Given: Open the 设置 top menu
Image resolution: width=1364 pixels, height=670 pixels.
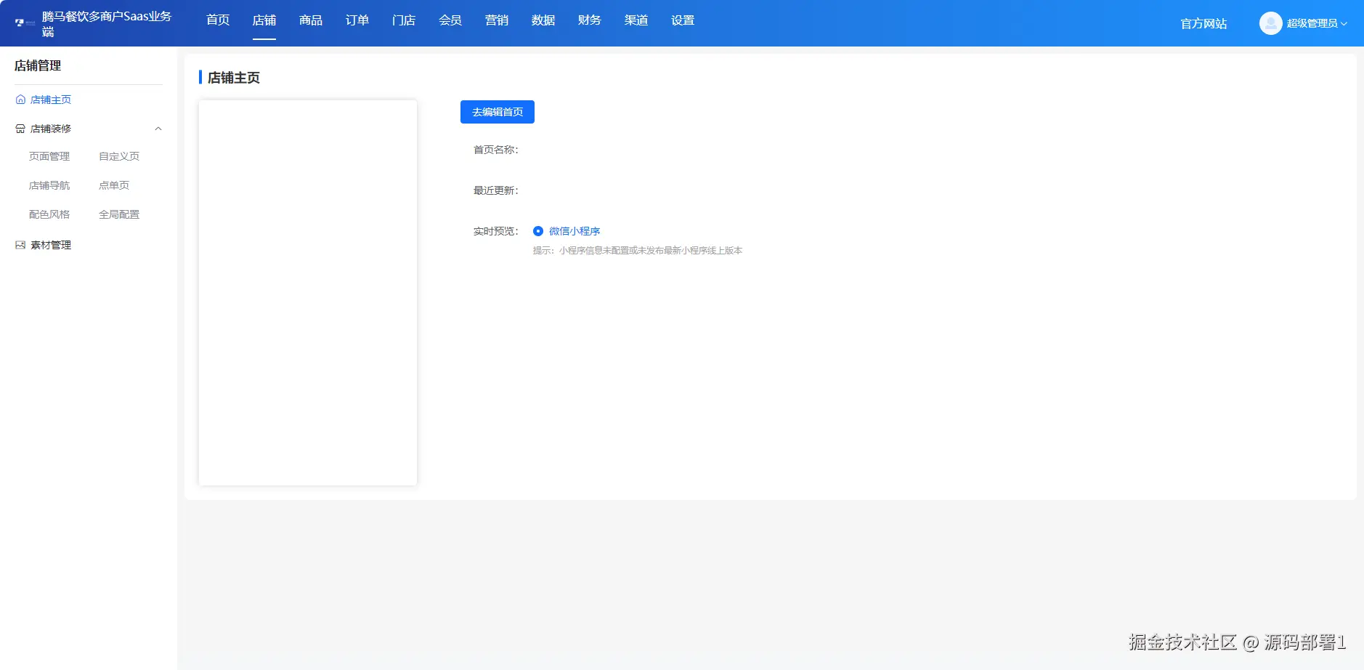Looking at the screenshot, I should (683, 20).
